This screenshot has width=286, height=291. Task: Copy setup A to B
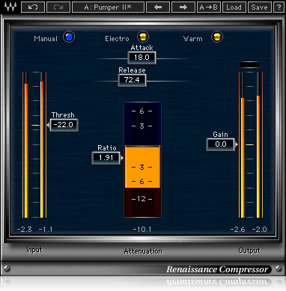[x=209, y=7]
